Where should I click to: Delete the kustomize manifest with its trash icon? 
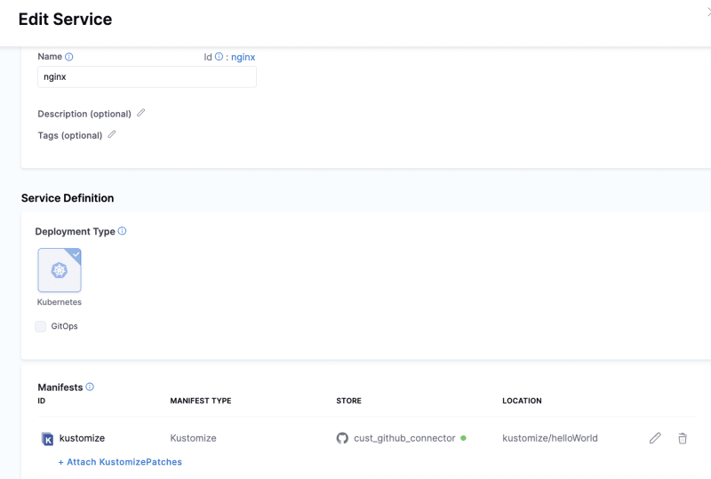(x=683, y=438)
